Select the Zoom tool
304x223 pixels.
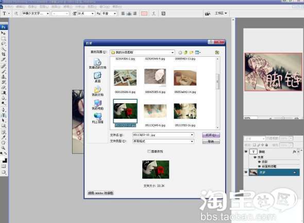click(3, 148)
